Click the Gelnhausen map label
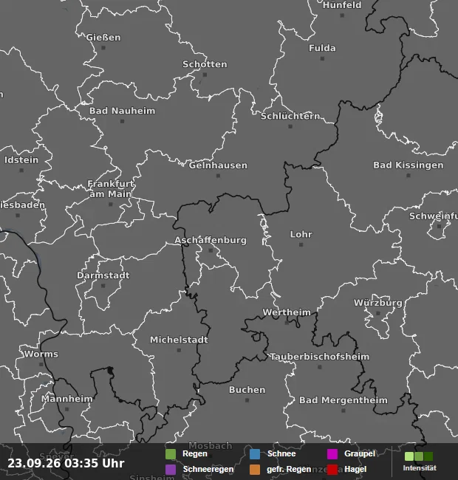This screenshot has height=480, width=458. pos(218,165)
